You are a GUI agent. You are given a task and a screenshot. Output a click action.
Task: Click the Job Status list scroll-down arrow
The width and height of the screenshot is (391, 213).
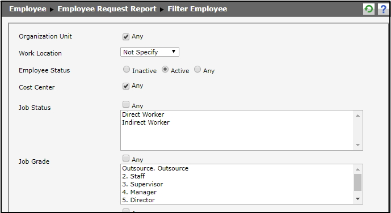pos(358,145)
